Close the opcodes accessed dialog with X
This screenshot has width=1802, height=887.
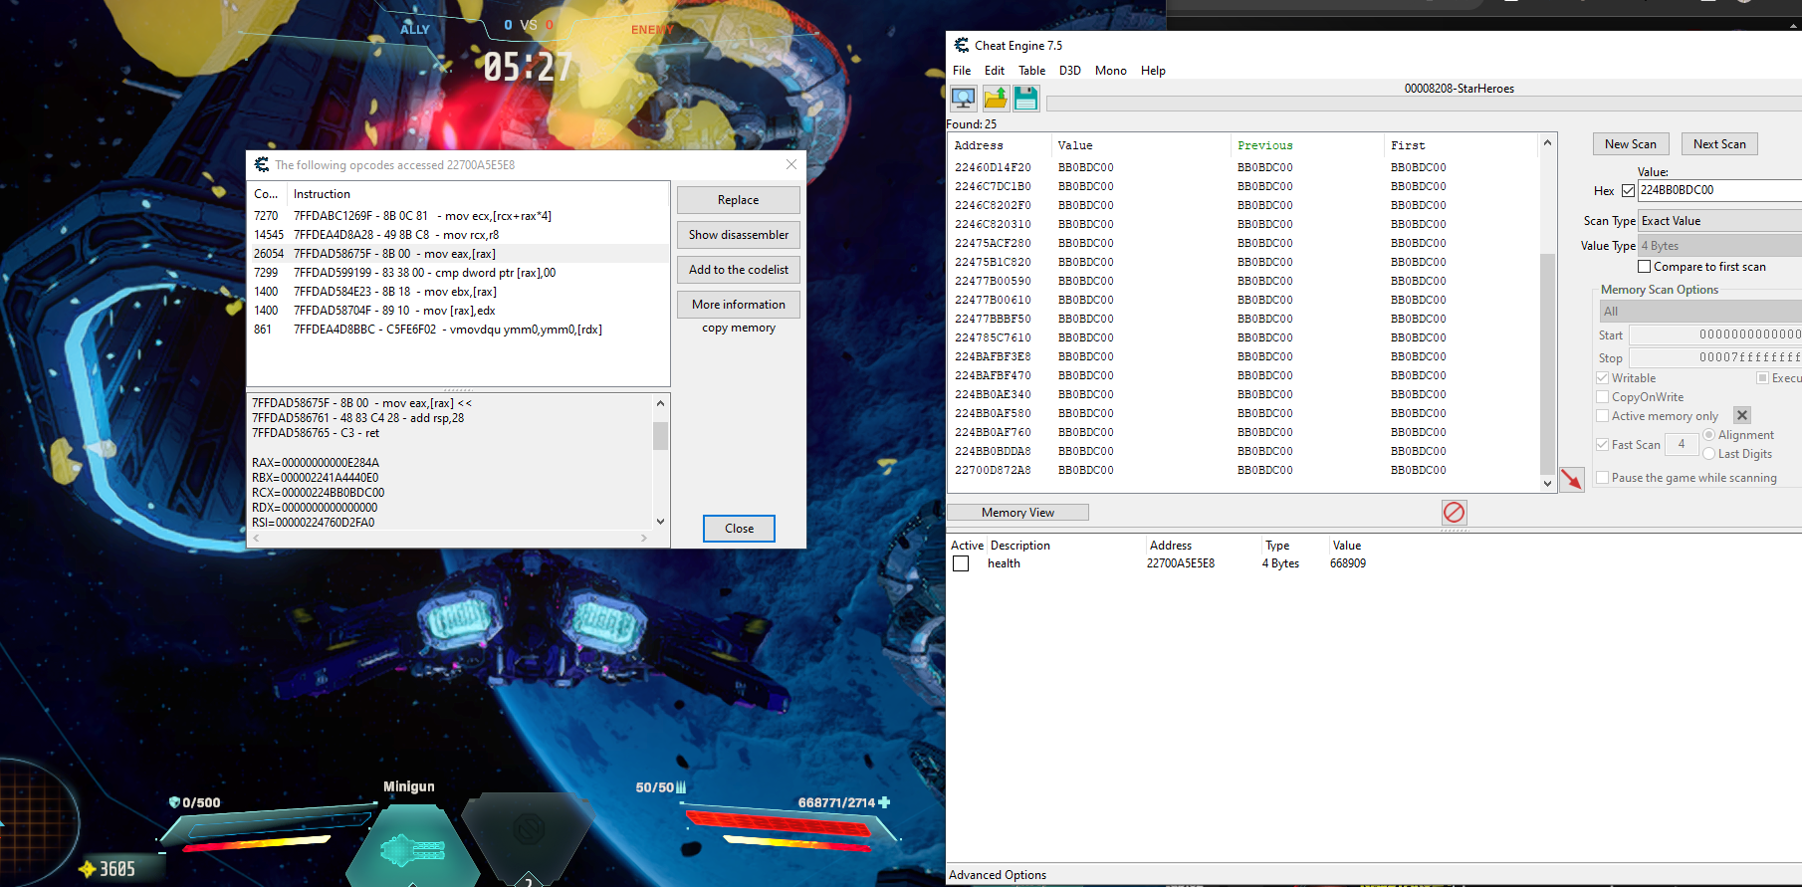tap(790, 164)
